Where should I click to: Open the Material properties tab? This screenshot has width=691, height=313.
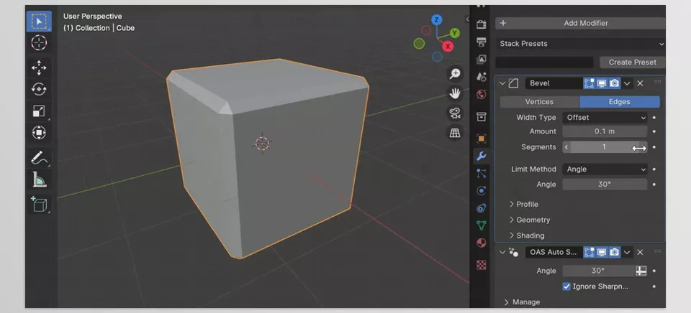tap(482, 243)
